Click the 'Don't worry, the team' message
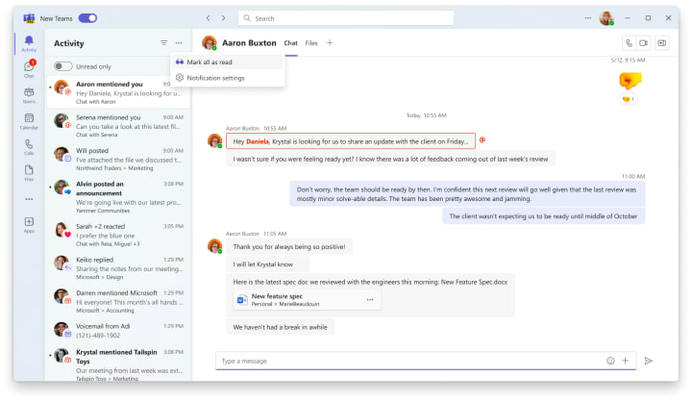This screenshot has width=692, height=401. pyautogui.click(x=467, y=194)
